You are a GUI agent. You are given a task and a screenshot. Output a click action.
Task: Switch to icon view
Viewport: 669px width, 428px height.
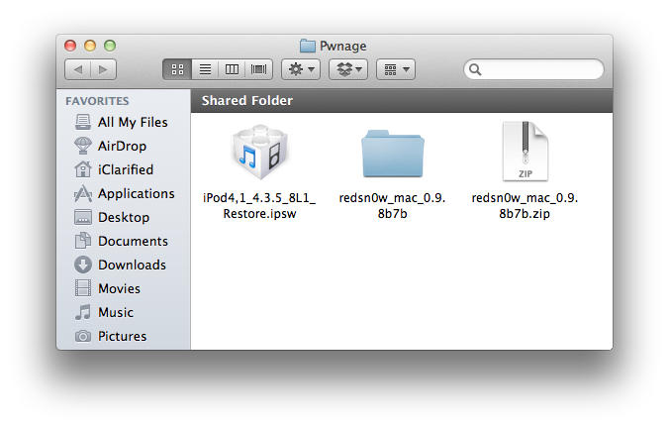point(178,69)
